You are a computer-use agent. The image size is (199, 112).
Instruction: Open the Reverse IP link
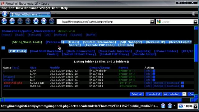[x=155, y=42]
